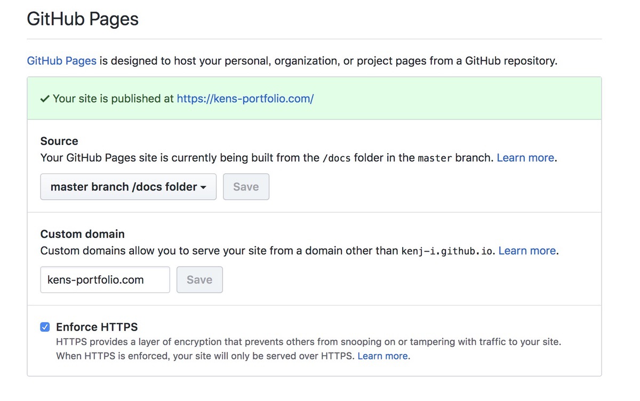
Task: Open Learn more link for custom domains
Action: 527,251
